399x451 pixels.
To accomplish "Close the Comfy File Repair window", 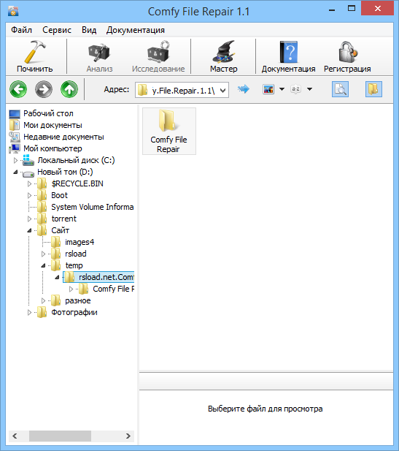I will [x=377, y=8].
